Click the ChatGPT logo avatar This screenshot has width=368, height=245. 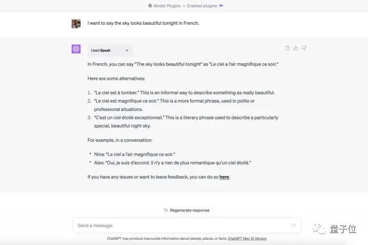(76, 49)
